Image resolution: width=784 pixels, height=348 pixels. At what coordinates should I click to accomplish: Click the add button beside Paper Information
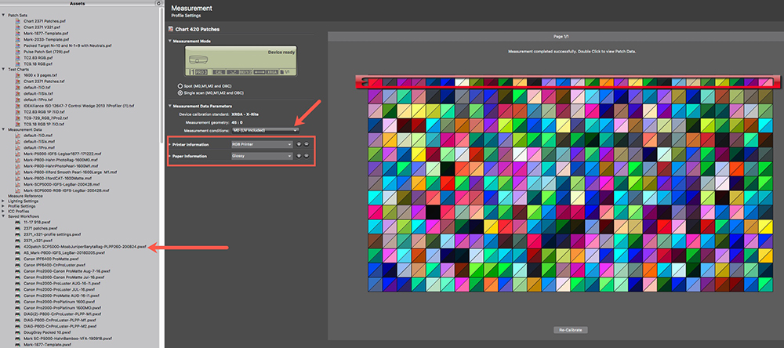click(298, 155)
